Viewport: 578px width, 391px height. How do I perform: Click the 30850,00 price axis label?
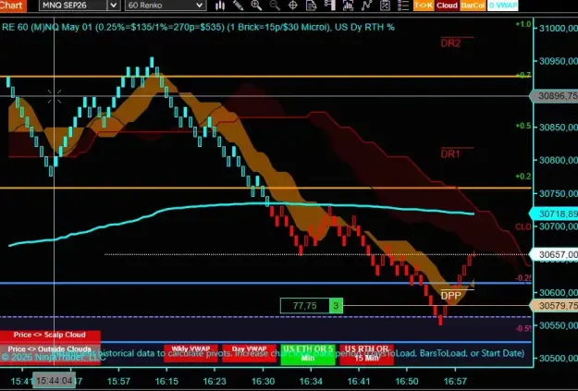pyautogui.click(x=558, y=128)
